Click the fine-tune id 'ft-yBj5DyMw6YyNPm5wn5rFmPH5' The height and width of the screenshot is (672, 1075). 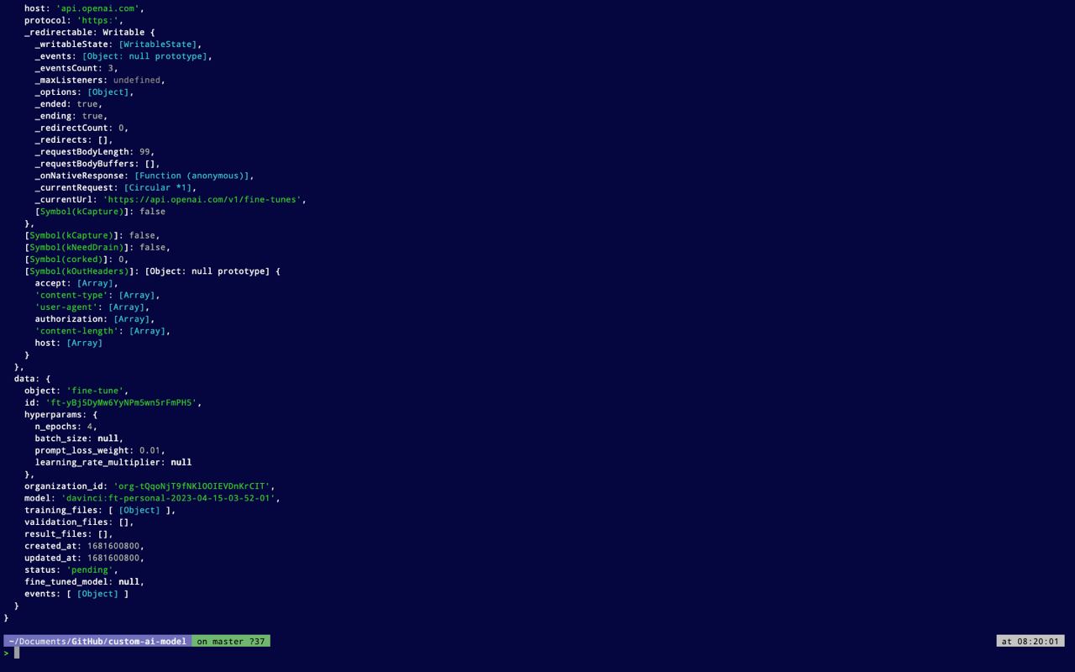point(120,402)
